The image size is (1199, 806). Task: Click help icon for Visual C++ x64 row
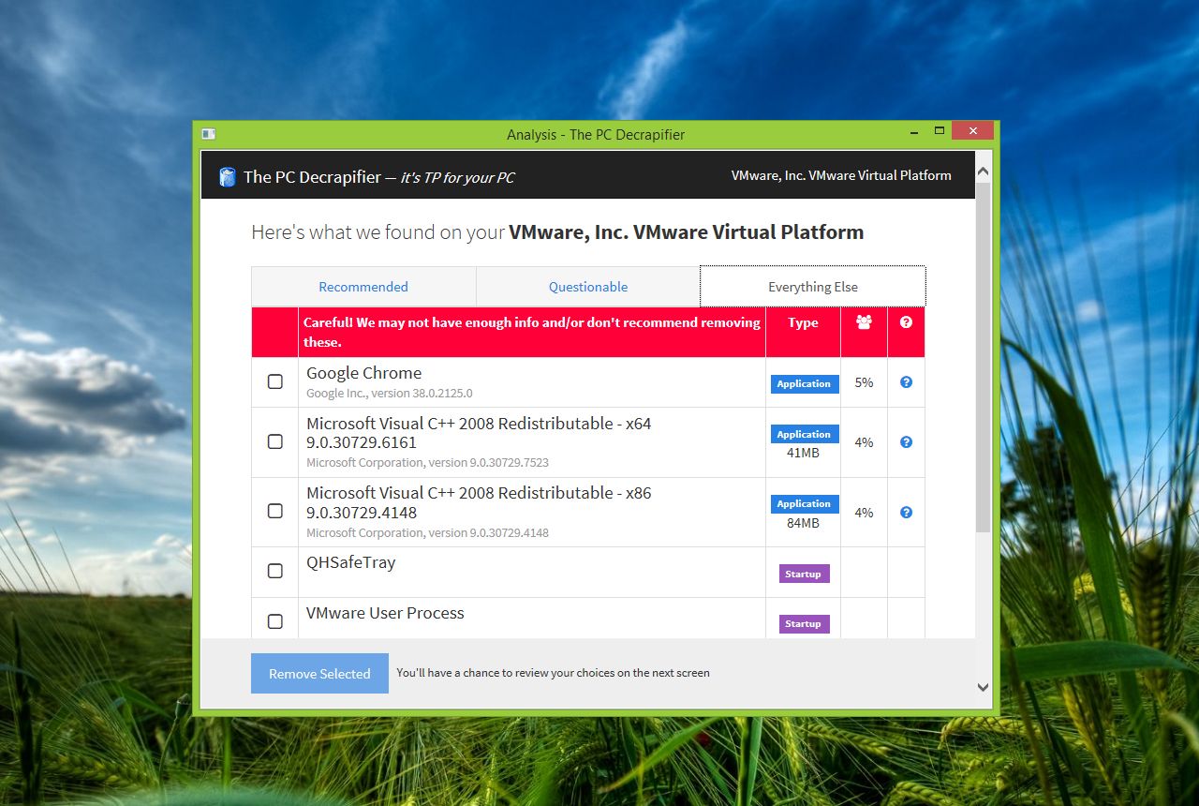906,442
